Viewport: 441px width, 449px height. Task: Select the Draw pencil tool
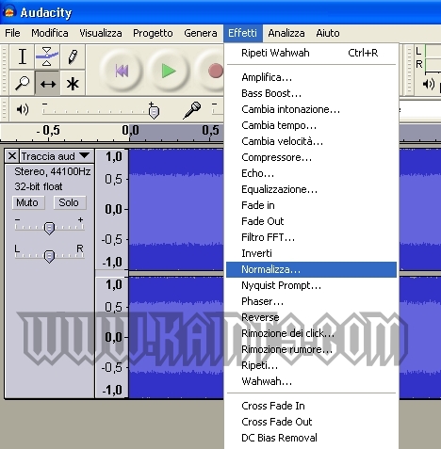[73, 56]
